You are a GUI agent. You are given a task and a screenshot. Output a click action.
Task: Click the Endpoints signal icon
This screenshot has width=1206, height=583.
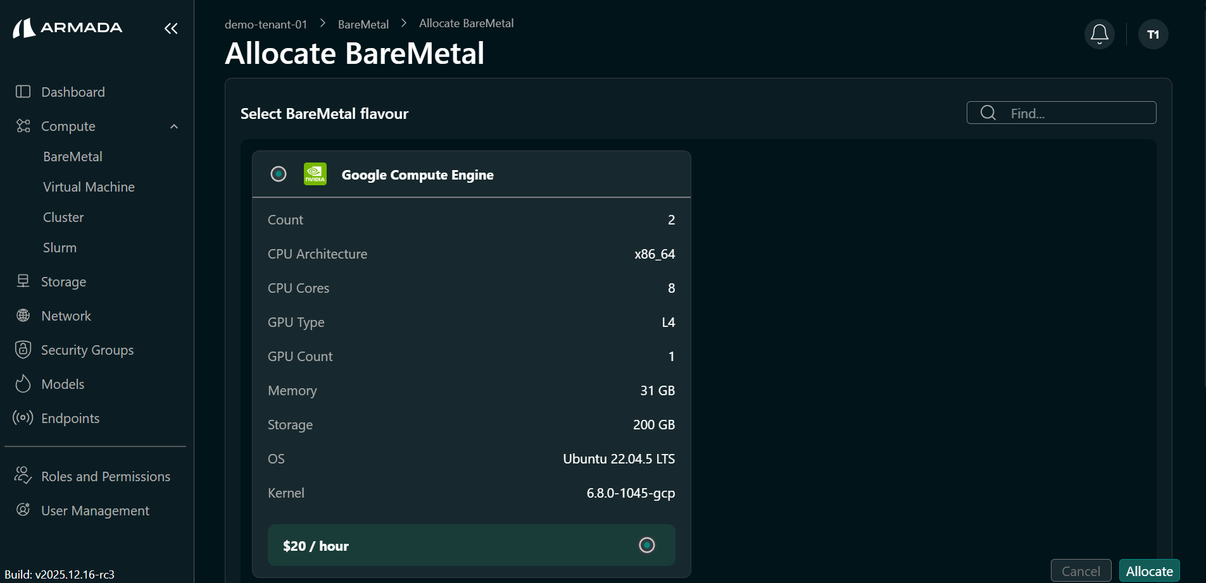[x=23, y=417]
